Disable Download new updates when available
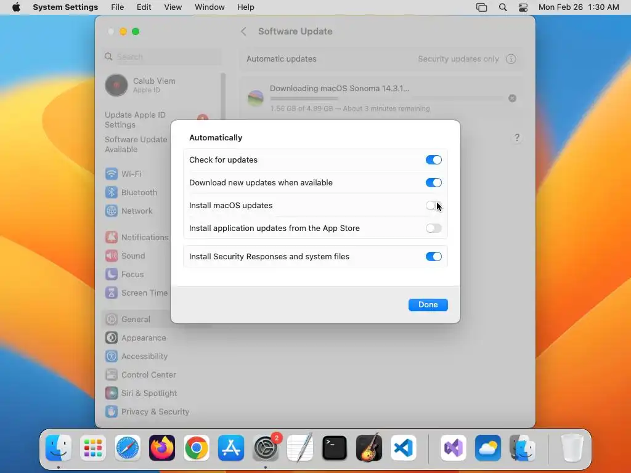 coord(433,182)
